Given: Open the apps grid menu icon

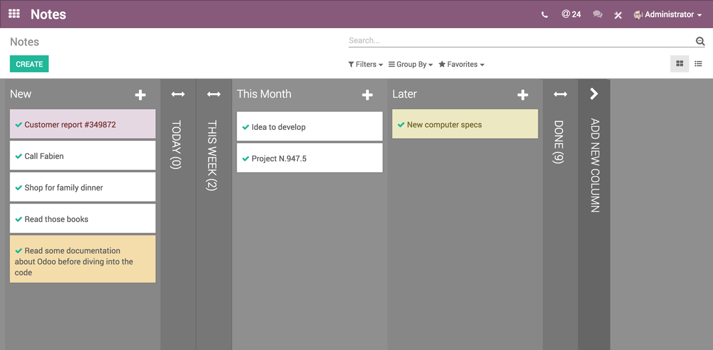Looking at the screenshot, I should [x=14, y=14].
